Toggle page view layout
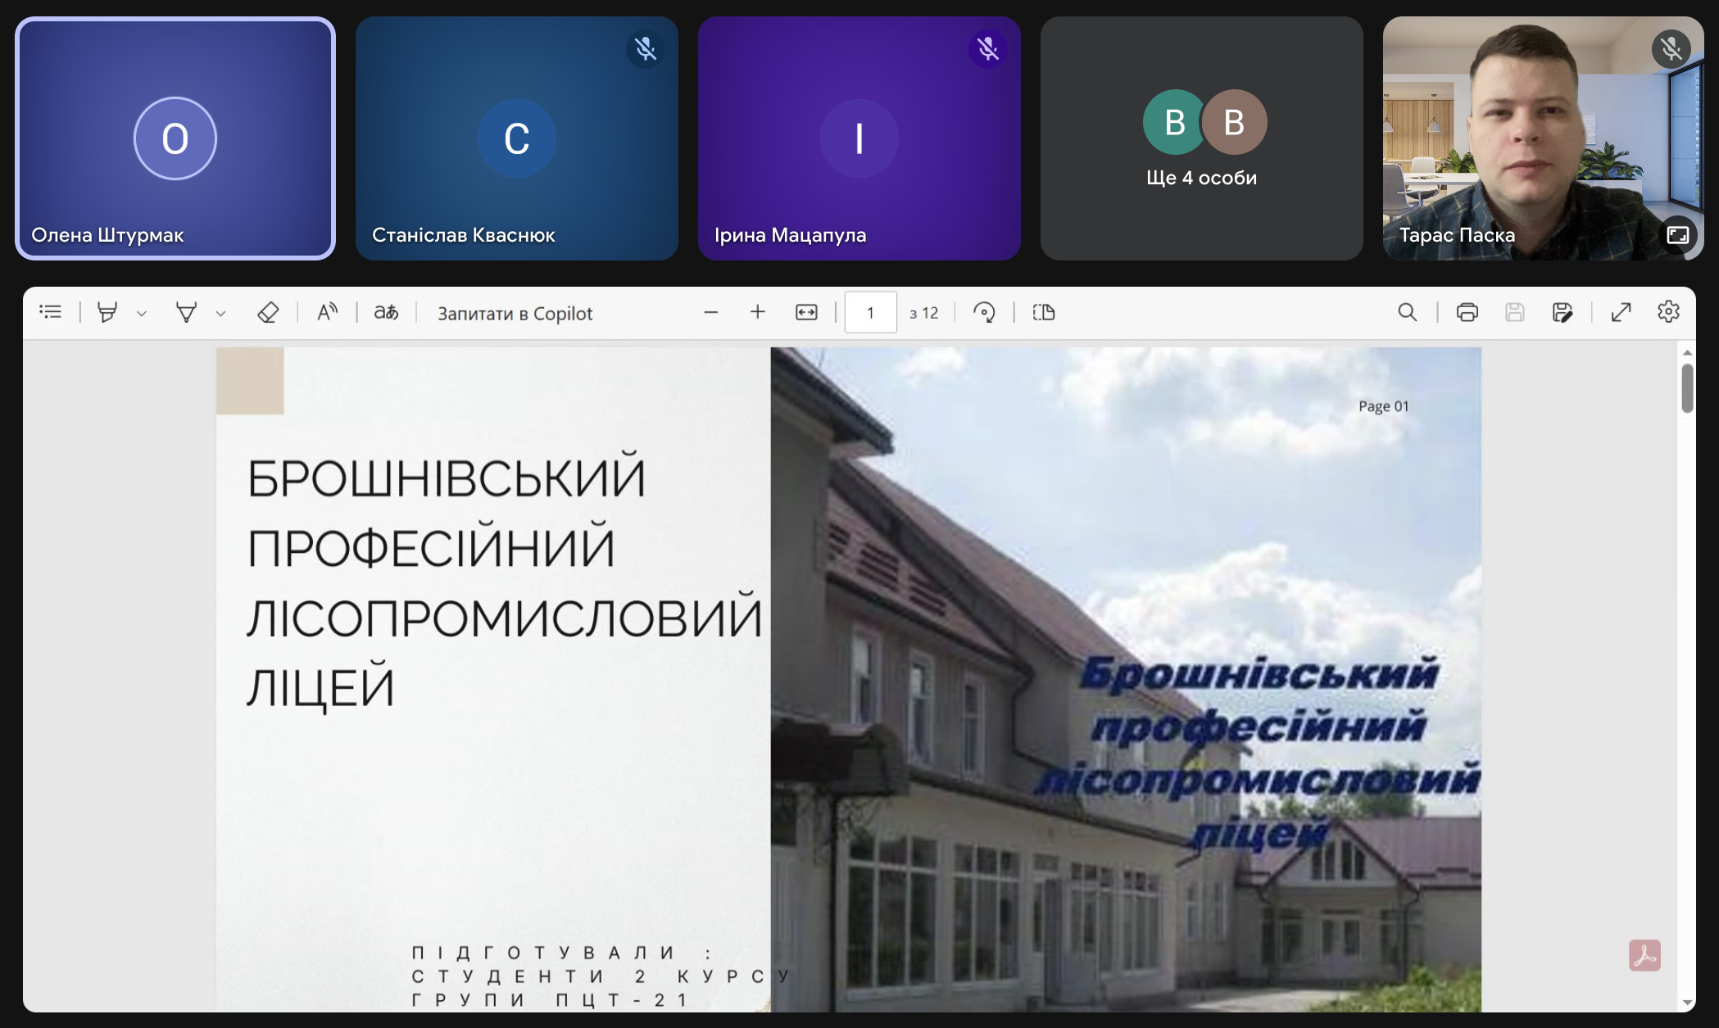Image resolution: width=1719 pixels, height=1028 pixels. (x=1044, y=312)
